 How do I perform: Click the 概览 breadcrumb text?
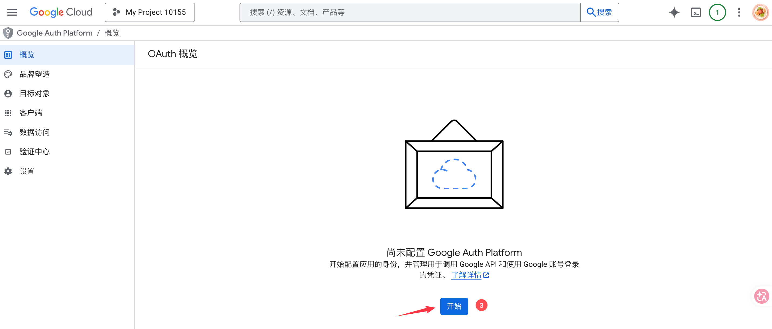[x=112, y=33]
